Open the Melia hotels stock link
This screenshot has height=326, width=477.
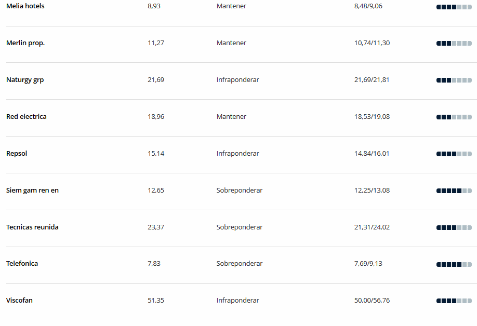(25, 6)
